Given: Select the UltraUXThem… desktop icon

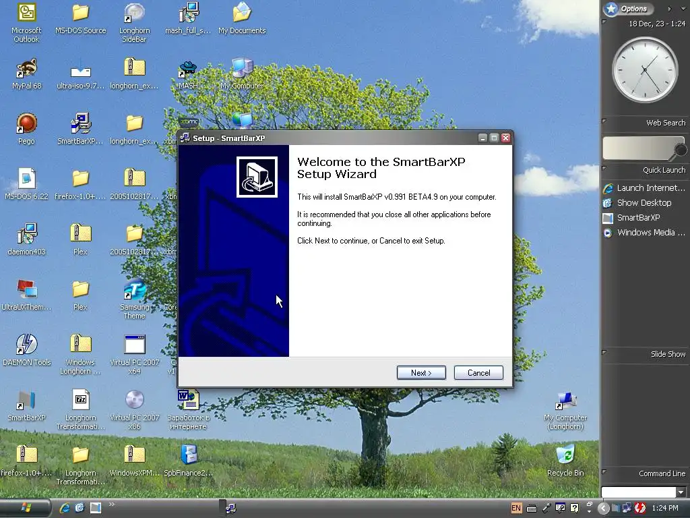Looking at the screenshot, I should (x=26, y=295).
